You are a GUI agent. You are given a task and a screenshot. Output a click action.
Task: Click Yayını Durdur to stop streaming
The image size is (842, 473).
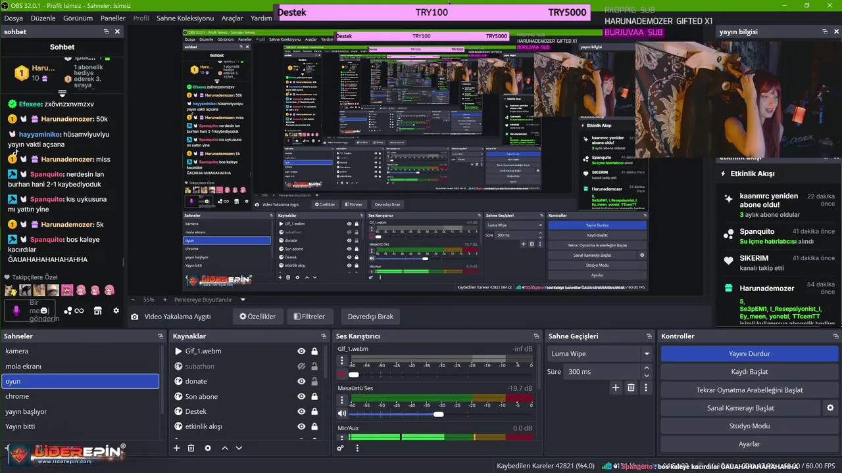[x=749, y=353]
